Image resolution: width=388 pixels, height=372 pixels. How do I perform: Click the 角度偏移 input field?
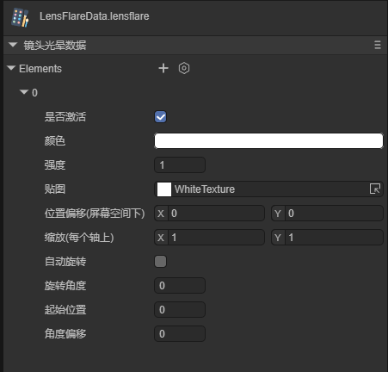tap(180, 334)
